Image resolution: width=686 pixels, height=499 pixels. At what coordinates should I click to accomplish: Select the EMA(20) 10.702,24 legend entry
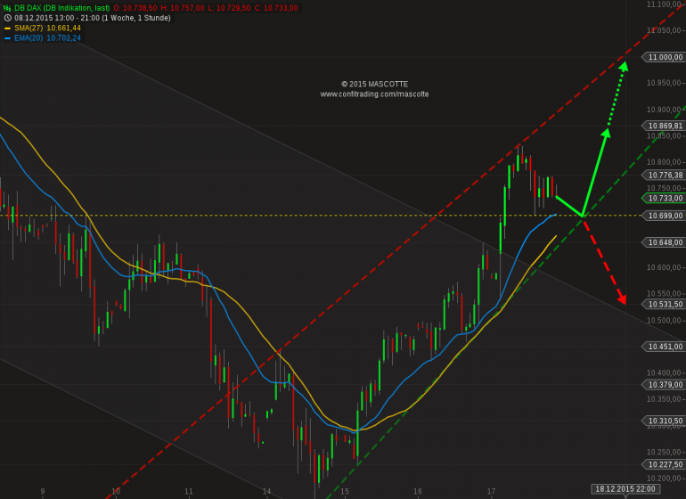[47, 38]
